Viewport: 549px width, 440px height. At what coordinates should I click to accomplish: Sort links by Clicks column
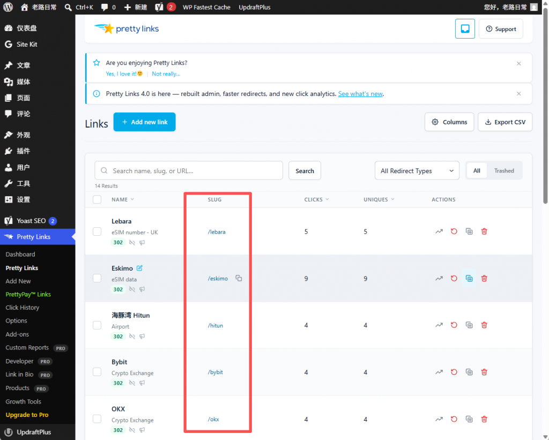[316, 199]
